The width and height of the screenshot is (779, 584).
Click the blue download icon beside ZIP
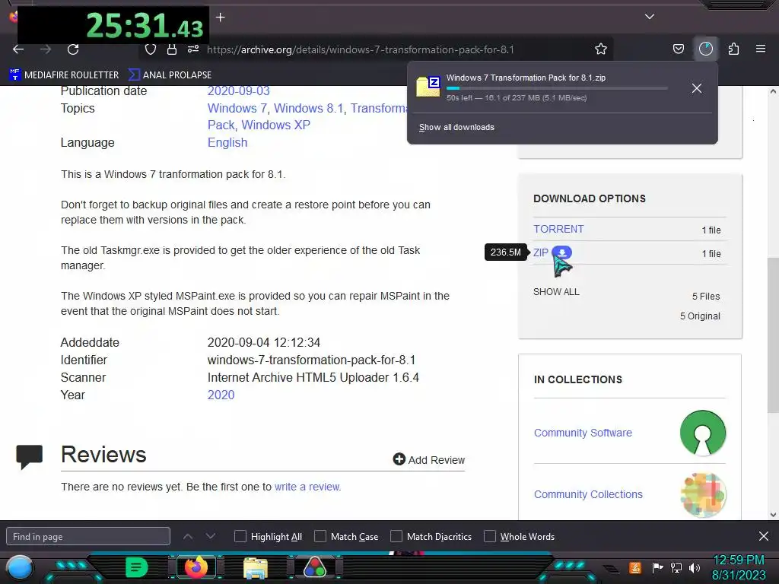pos(562,252)
